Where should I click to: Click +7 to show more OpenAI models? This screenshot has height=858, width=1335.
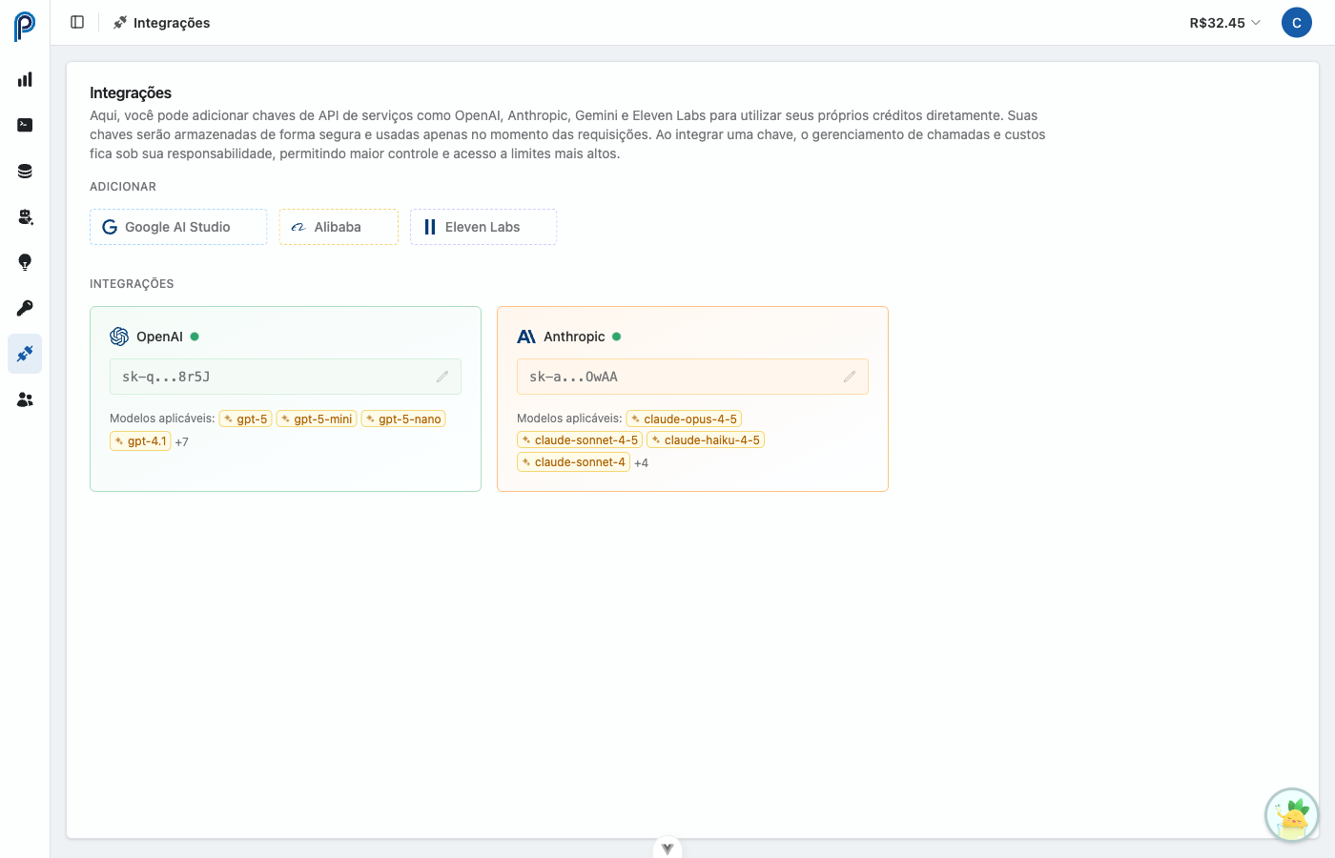click(180, 440)
